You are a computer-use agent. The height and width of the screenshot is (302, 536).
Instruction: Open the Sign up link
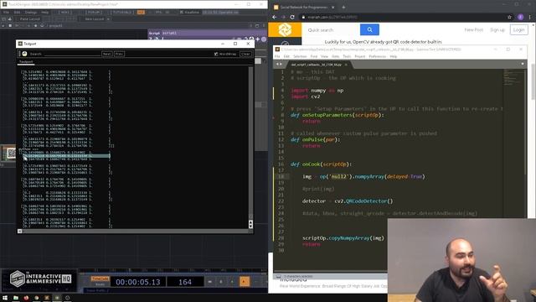[x=497, y=30]
